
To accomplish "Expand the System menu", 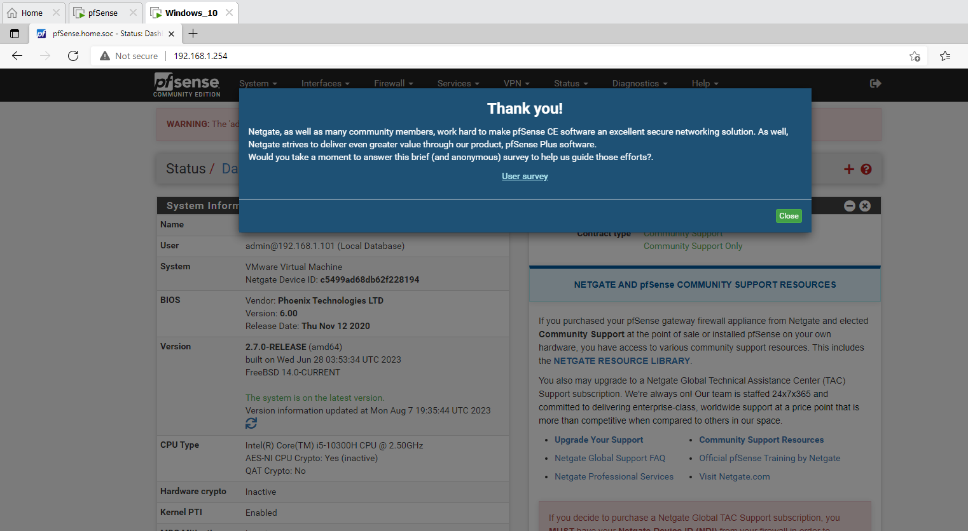I will point(258,83).
